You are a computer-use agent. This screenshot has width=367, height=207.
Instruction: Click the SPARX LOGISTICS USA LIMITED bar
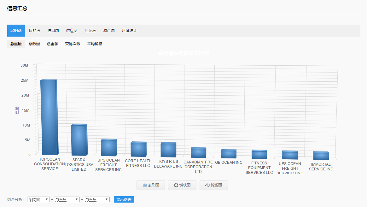(79, 140)
